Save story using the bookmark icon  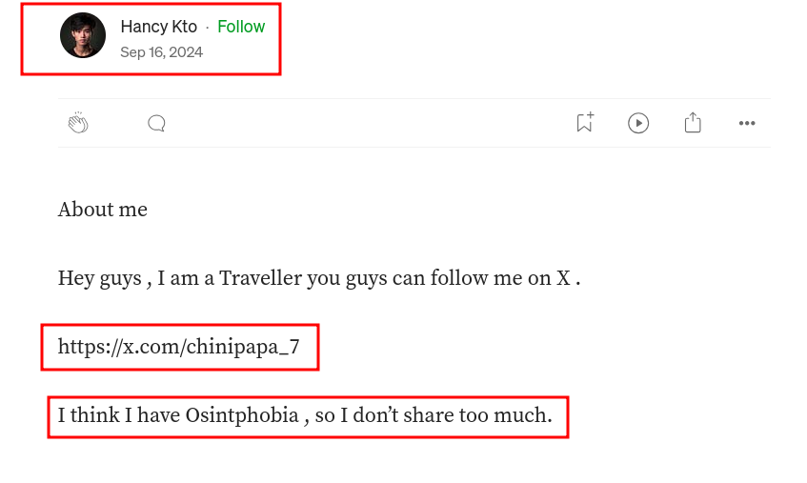(584, 123)
